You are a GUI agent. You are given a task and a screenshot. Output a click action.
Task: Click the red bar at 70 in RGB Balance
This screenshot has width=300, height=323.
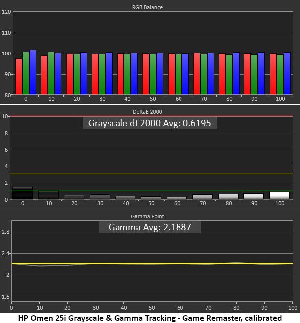[x=197, y=74]
